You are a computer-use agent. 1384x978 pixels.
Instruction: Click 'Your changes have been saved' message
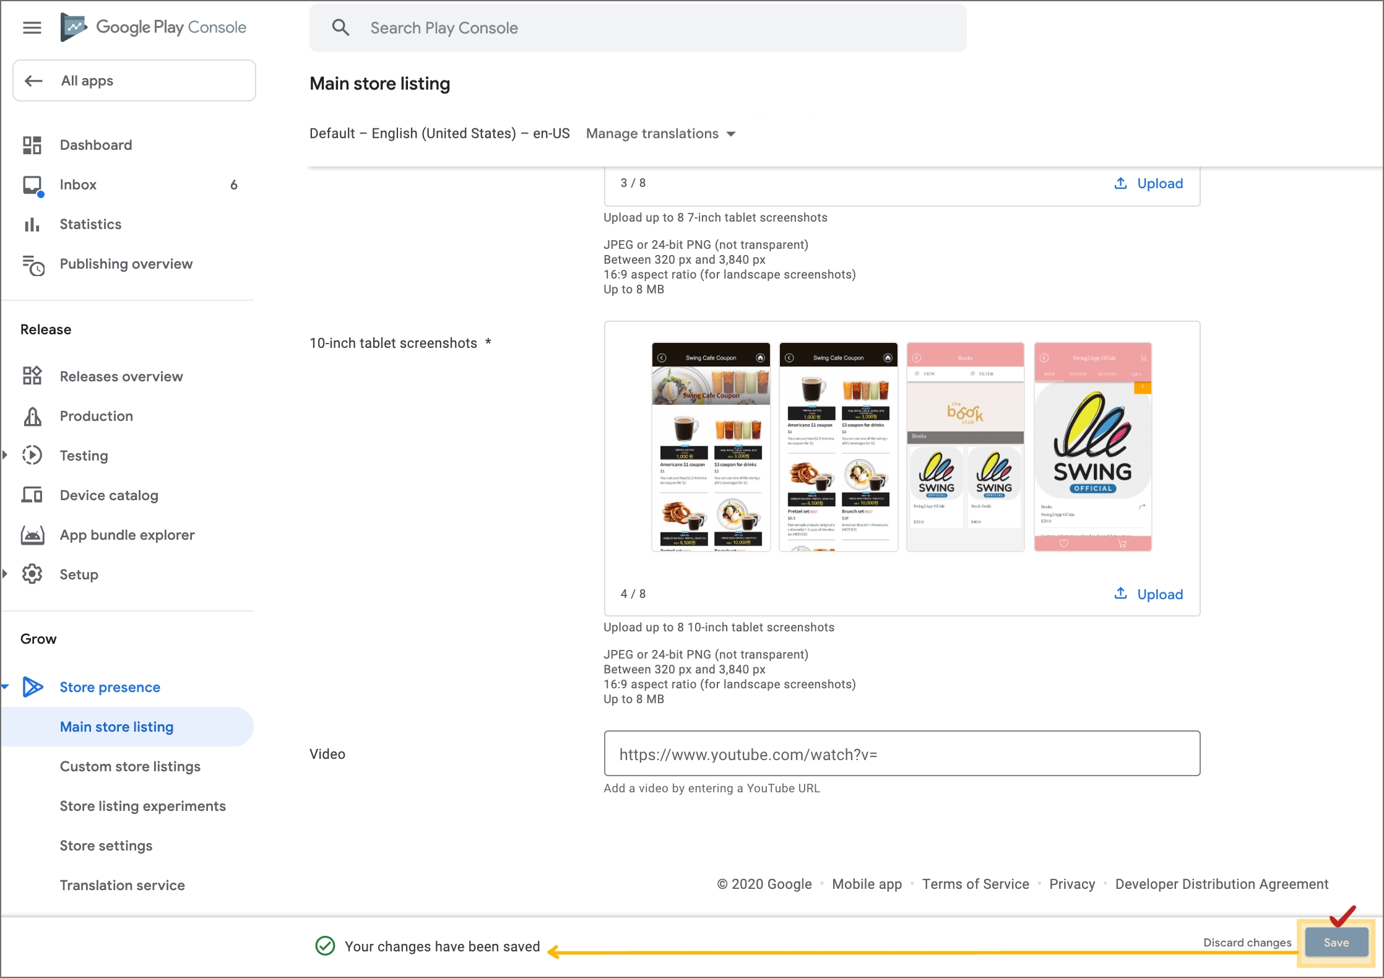[442, 946]
